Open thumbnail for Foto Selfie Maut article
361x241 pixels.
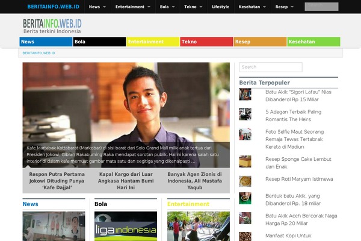pyautogui.click(x=245, y=134)
